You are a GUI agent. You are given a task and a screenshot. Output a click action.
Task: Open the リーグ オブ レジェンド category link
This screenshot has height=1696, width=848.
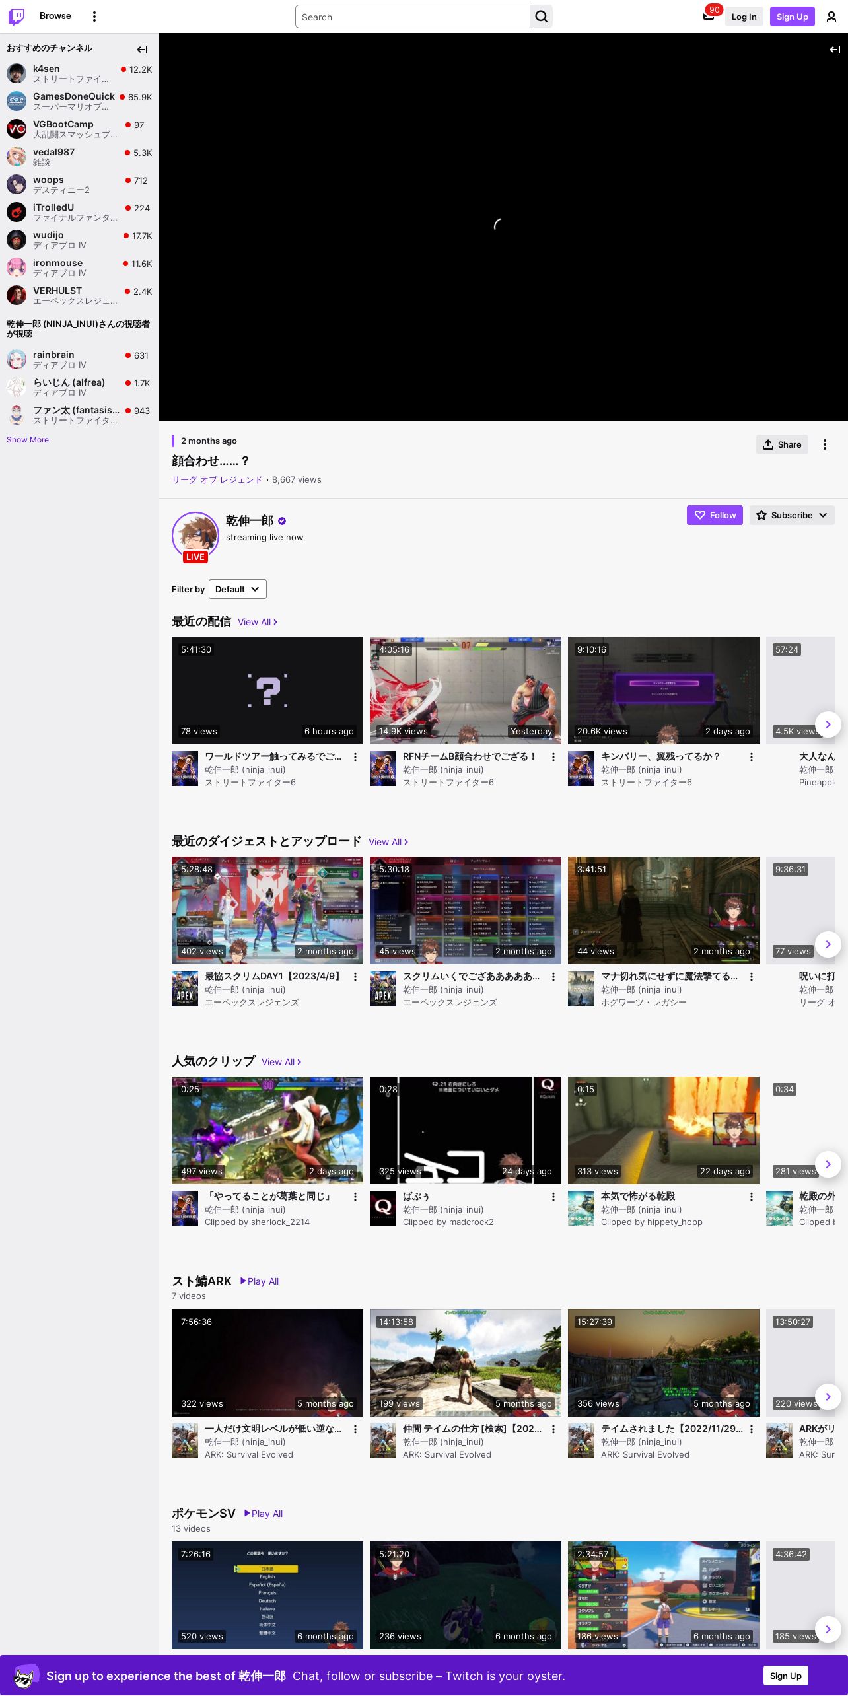[217, 480]
